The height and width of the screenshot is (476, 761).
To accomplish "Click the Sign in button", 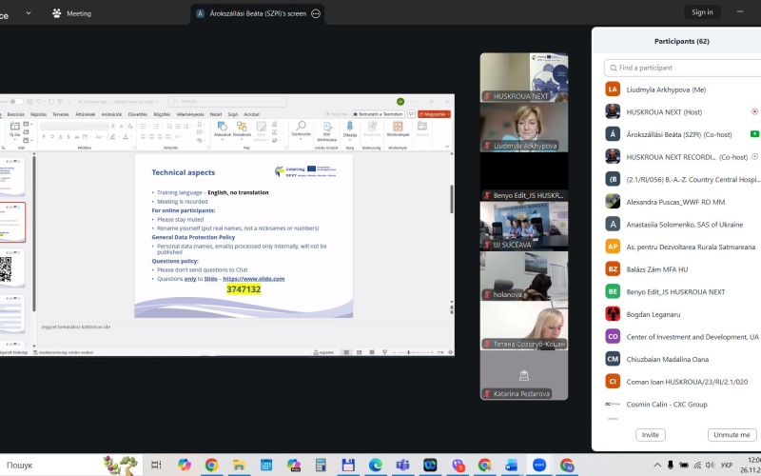I will point(702,12).
